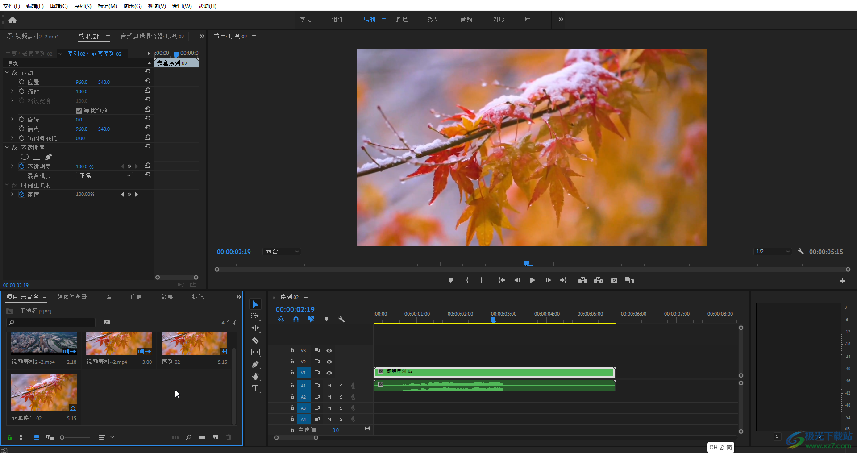The width and height of the screenshot is (857, 453).
Task: Switch to Color workspace
Action: point(402,19)
